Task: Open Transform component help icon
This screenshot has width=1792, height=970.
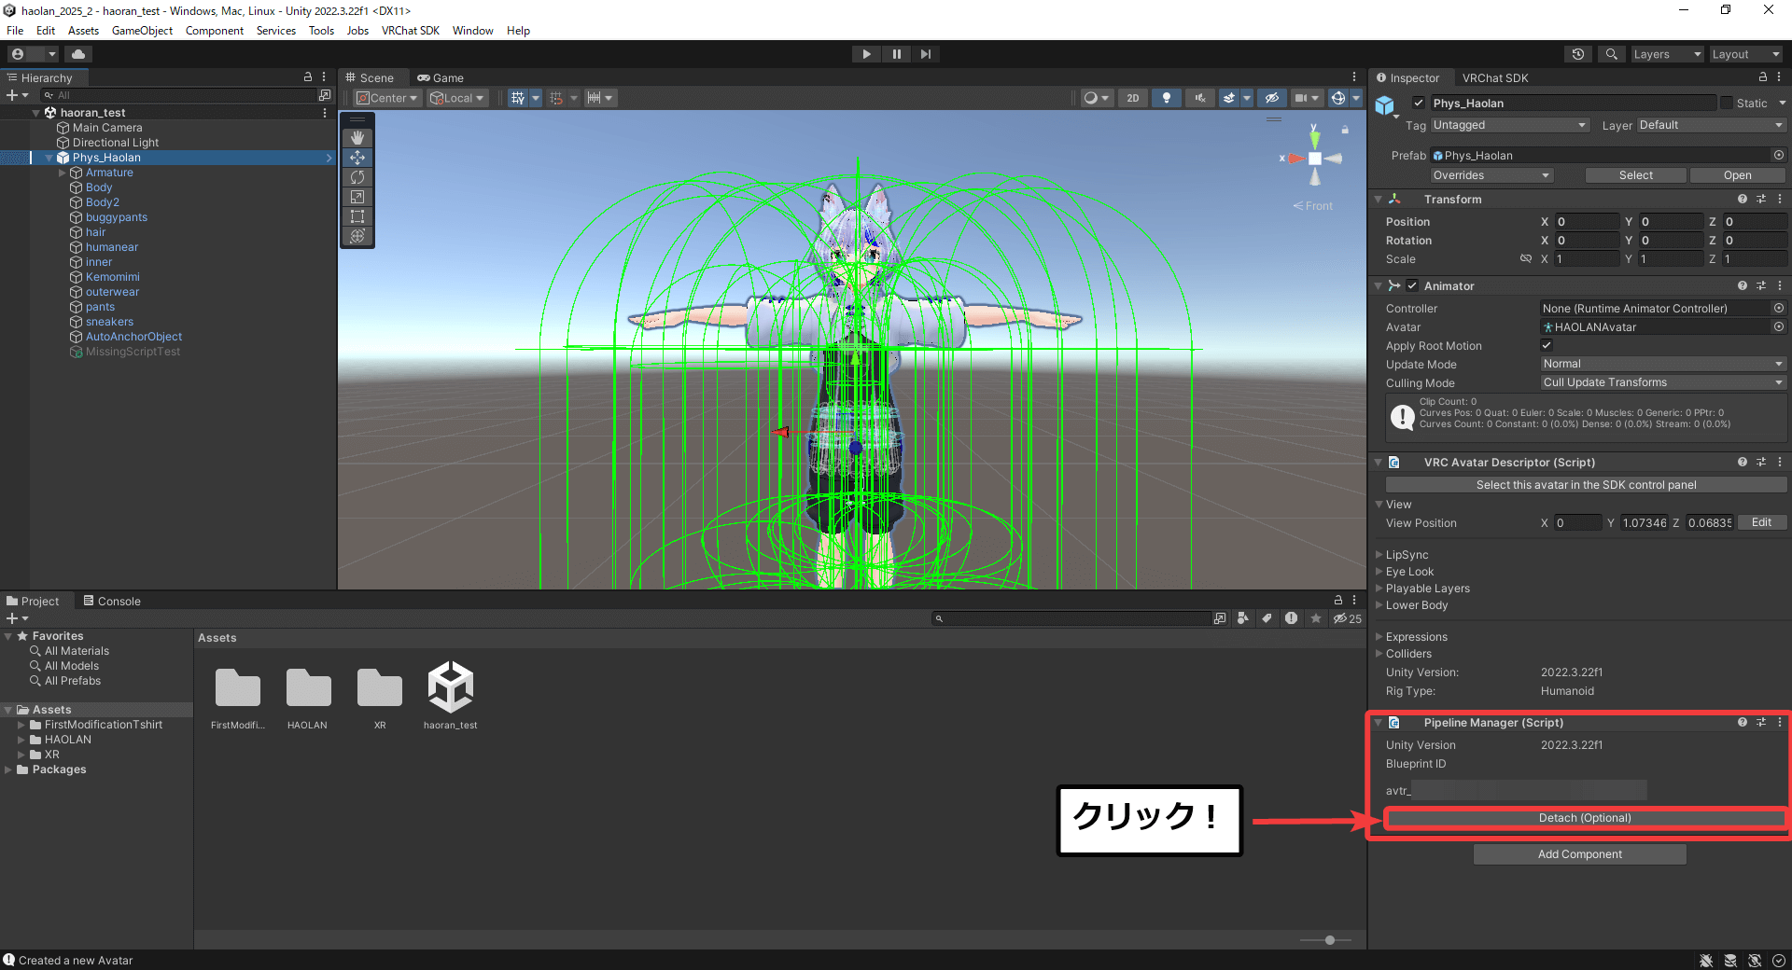Action: [x=1742, y=199]
